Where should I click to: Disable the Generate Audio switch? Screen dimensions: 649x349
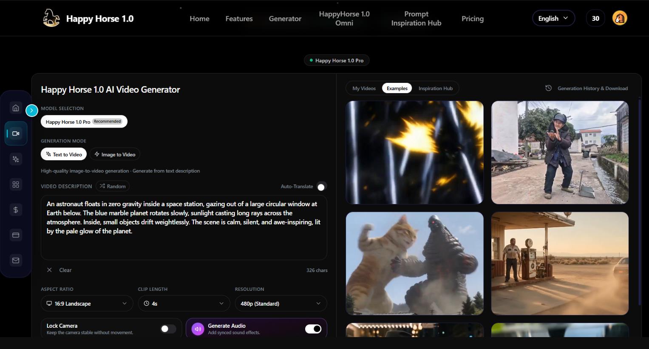click(313, 329)
